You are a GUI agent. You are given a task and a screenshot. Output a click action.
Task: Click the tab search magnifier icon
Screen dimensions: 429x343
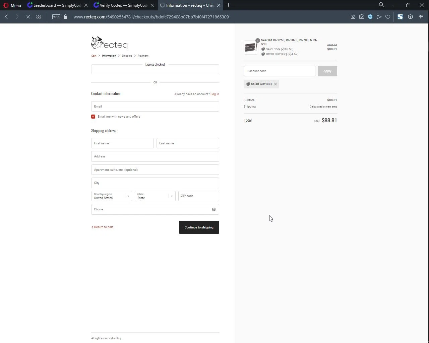pos(381,5)
